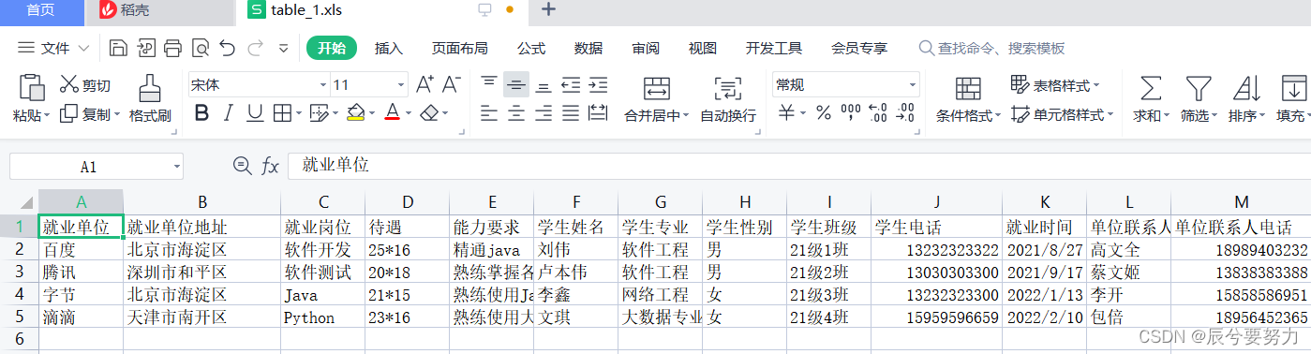1311x354 pixels.
Task: Click the zoom magnifier beside formula bar
Action: [x=242, y=166]
